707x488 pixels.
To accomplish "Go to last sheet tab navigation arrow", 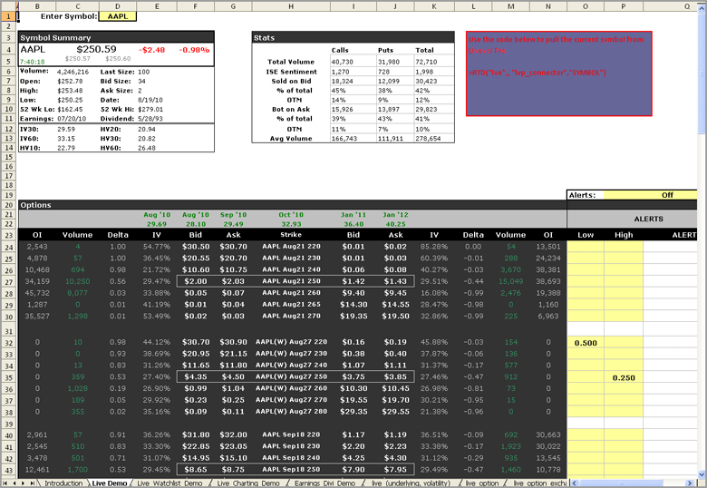I will [x=32, y=483].
